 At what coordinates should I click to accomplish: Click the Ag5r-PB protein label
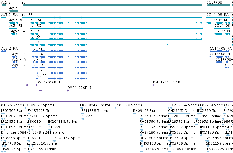click(x=19, y=54)
